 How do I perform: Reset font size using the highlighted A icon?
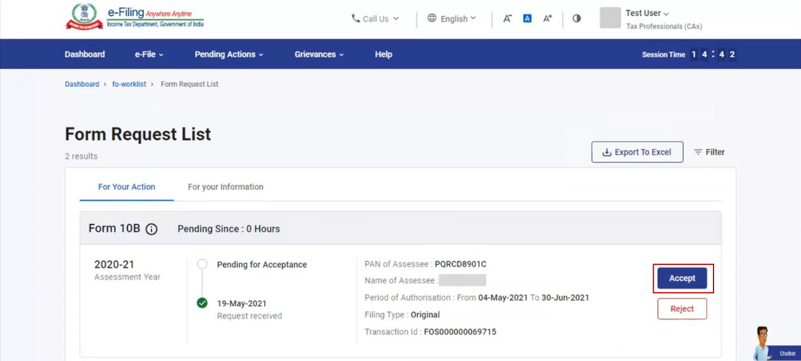click(x=527, y=18)
